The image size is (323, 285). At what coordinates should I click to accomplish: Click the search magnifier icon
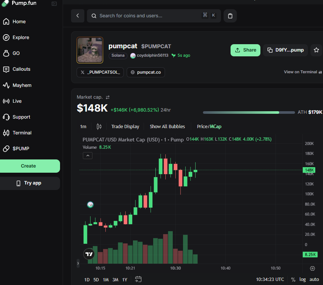coord(94,16)
